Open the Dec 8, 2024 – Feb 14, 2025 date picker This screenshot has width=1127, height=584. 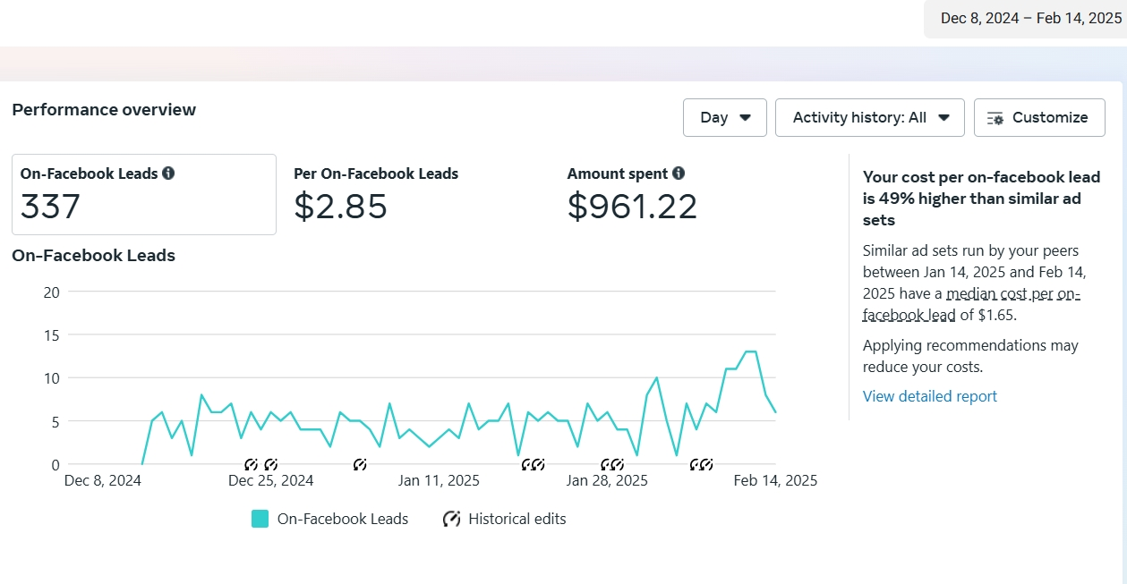[1030, 19]
